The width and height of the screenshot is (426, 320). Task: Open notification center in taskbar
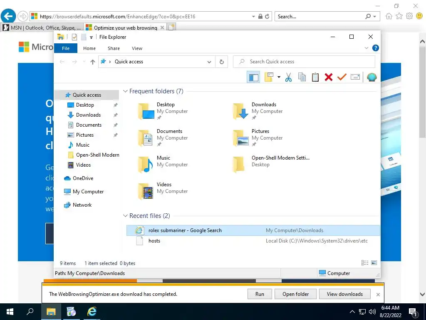(x=413, y=312)
